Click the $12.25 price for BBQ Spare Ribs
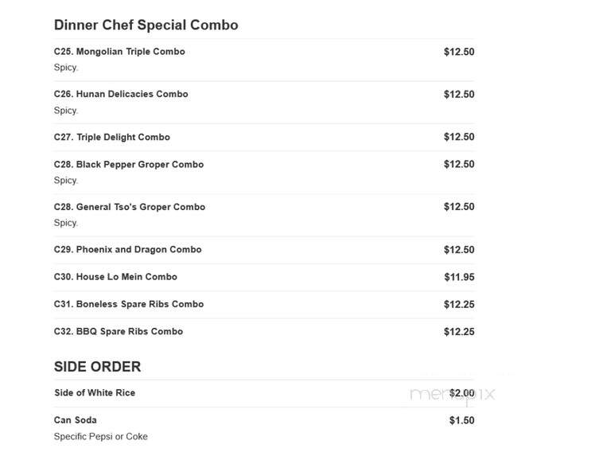 459,332
